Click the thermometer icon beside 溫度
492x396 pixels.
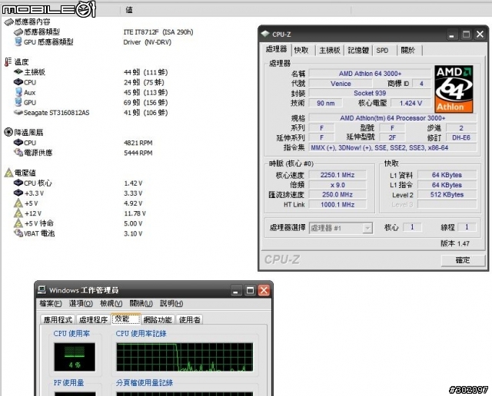coord(8,61)
